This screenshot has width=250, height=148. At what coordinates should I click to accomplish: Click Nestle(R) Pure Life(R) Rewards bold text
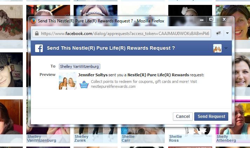(158, 75)
